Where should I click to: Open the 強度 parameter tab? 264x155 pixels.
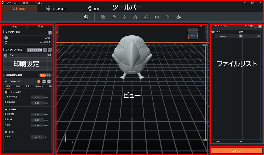tap(18, 86)
